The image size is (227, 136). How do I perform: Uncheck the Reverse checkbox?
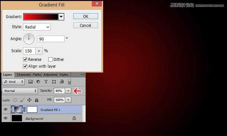pos(25,59)
